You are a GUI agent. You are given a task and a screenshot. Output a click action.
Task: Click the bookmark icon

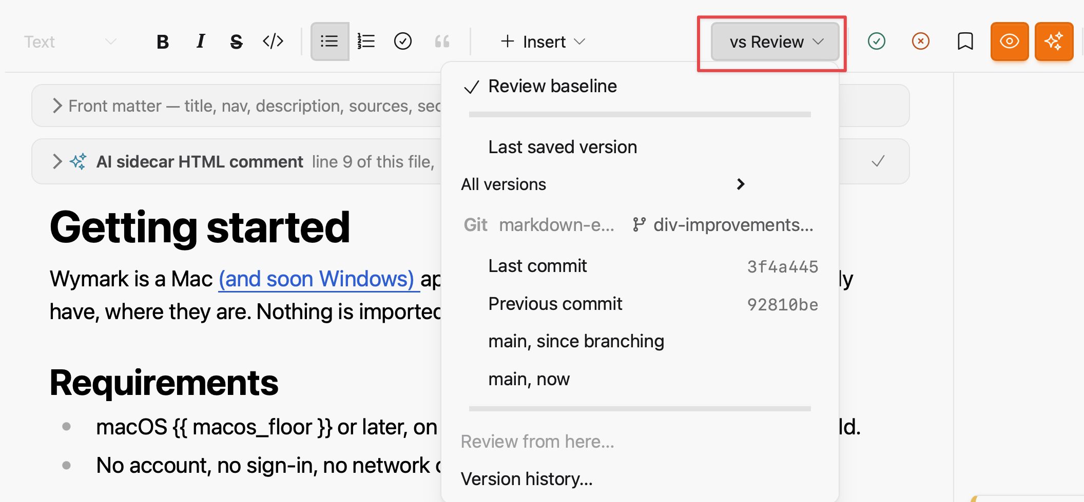click(x=965, y=41)
